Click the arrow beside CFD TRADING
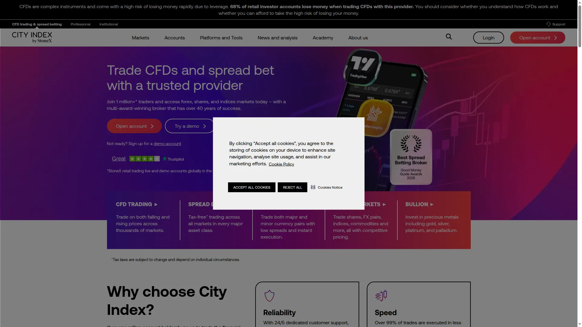This screenshot has height=327, width=582. [x=156, y=204]
